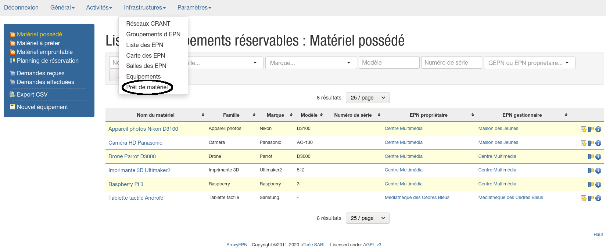
Task: Click the Nouvel équipement icon in the sidebar
Action: coord(12,107)
